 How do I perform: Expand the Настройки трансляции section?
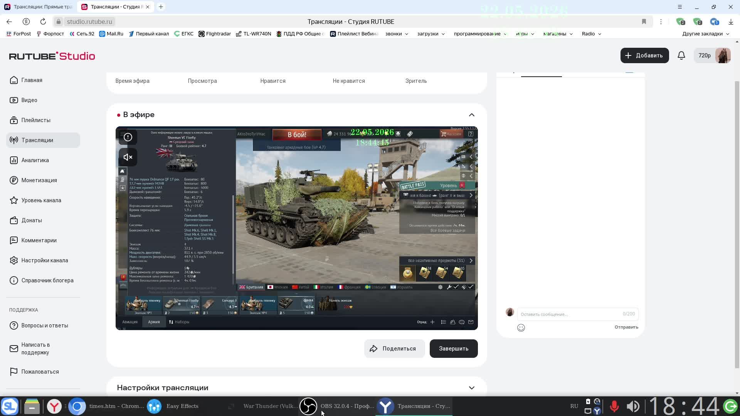point(471,388)
